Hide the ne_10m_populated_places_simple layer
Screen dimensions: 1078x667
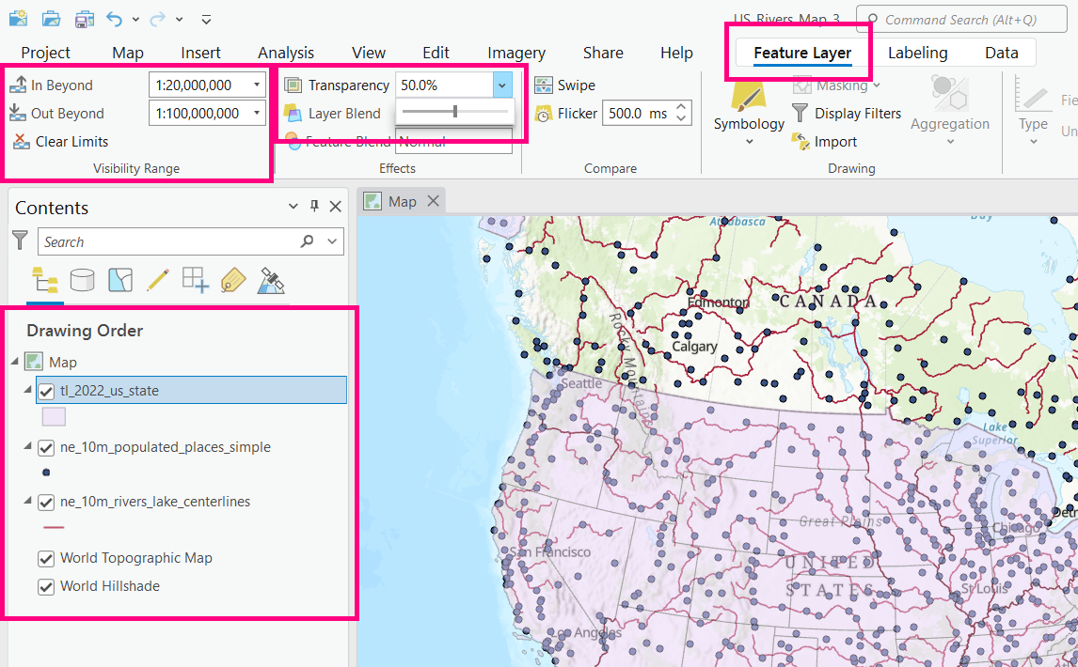[x=46, y=448]
